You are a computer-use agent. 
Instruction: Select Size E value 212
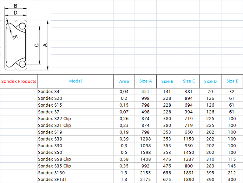232,173
